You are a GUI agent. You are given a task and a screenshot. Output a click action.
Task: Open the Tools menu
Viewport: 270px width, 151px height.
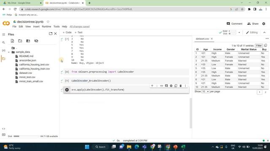(x=57, y=26)
